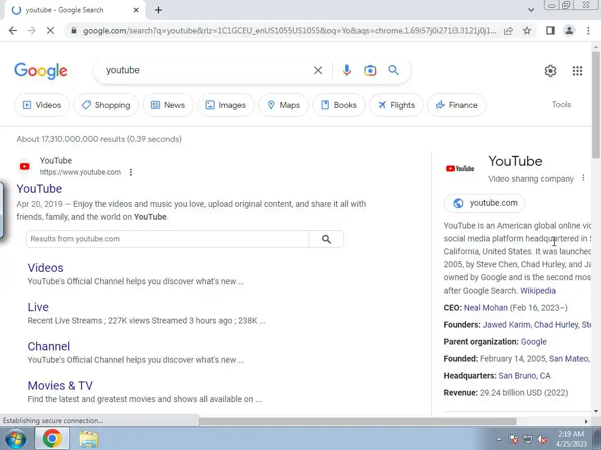601x450 pixels.
Task: Open Windows Explorer from taskbar
Action: tap(89, 439)
